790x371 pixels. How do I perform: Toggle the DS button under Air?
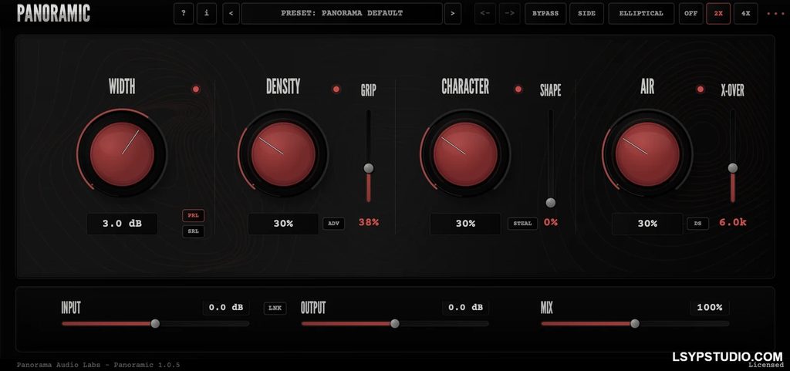tap(697, 224)
